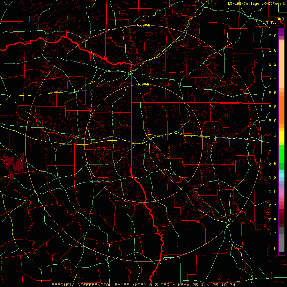
Task: Pick the orange color bar segment
Action: tap(282, 110)
